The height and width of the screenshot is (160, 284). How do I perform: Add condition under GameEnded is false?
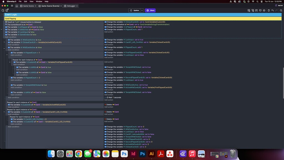[11, 37]
